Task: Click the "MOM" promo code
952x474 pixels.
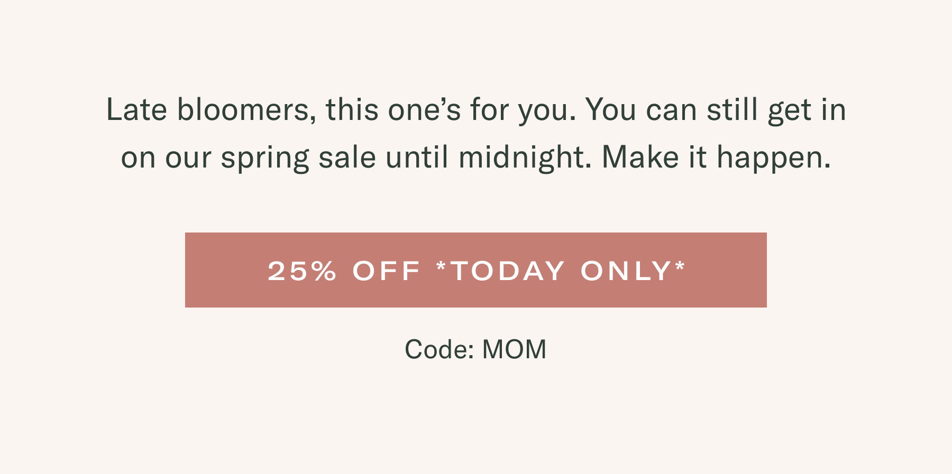Action: tap(515, 349)
